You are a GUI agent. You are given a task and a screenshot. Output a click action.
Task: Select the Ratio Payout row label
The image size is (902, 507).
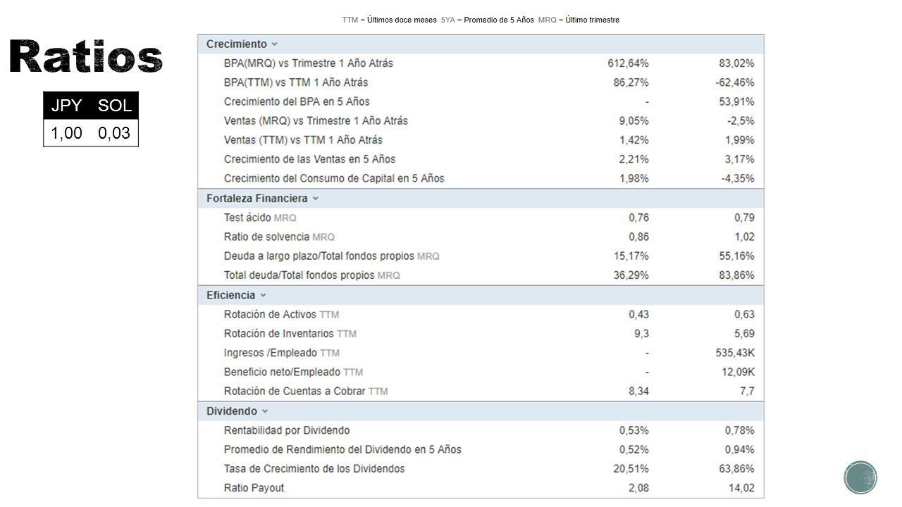pos(254,488)
